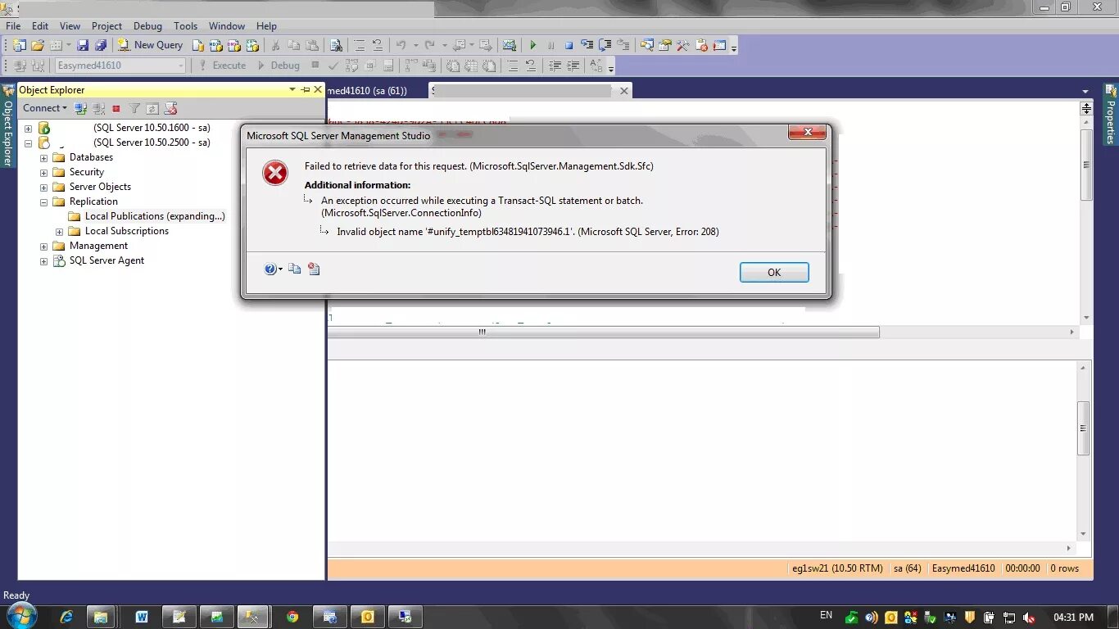Image resolution: width=1119 pixels, height=629 pixels.
Task: Expand the Security node
Action: click(x=44, y=172)
